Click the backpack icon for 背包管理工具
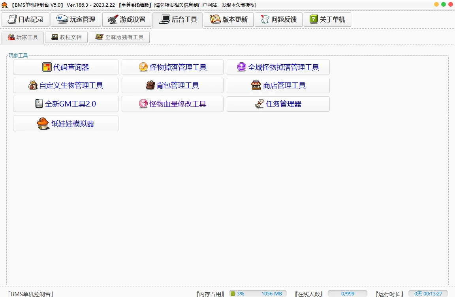 [x=150, y=86]
